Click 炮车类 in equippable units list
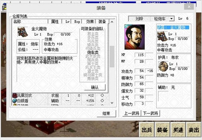The width and height of the screenshot is (202, 140). [x=93, y=52]
